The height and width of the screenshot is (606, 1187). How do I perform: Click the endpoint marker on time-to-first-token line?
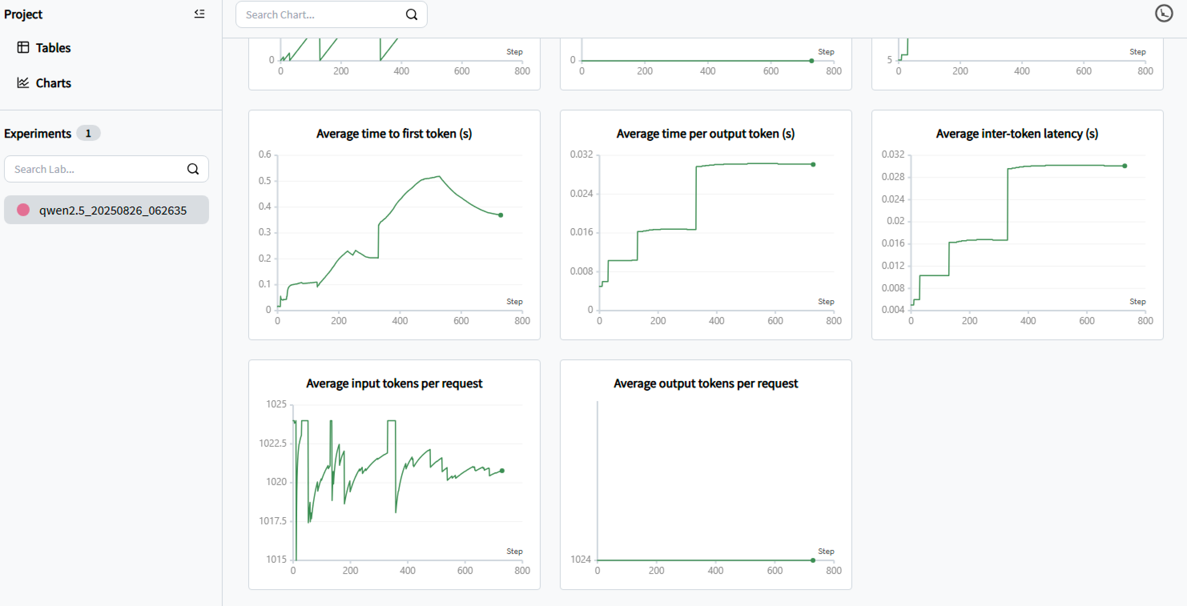[501, 215]
